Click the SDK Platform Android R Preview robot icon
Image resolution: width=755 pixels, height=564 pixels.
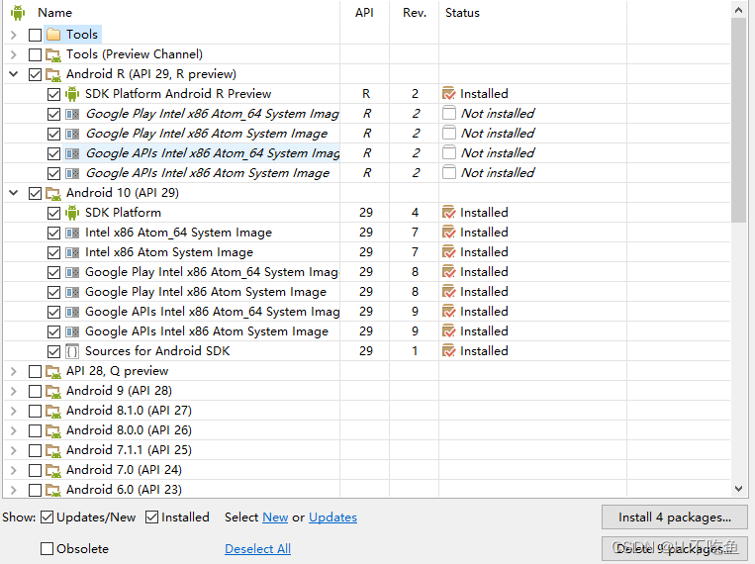point(72,94)
